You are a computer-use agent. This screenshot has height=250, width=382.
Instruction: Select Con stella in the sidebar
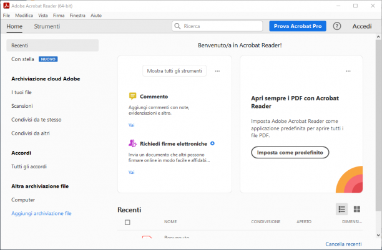click(22, 59)
